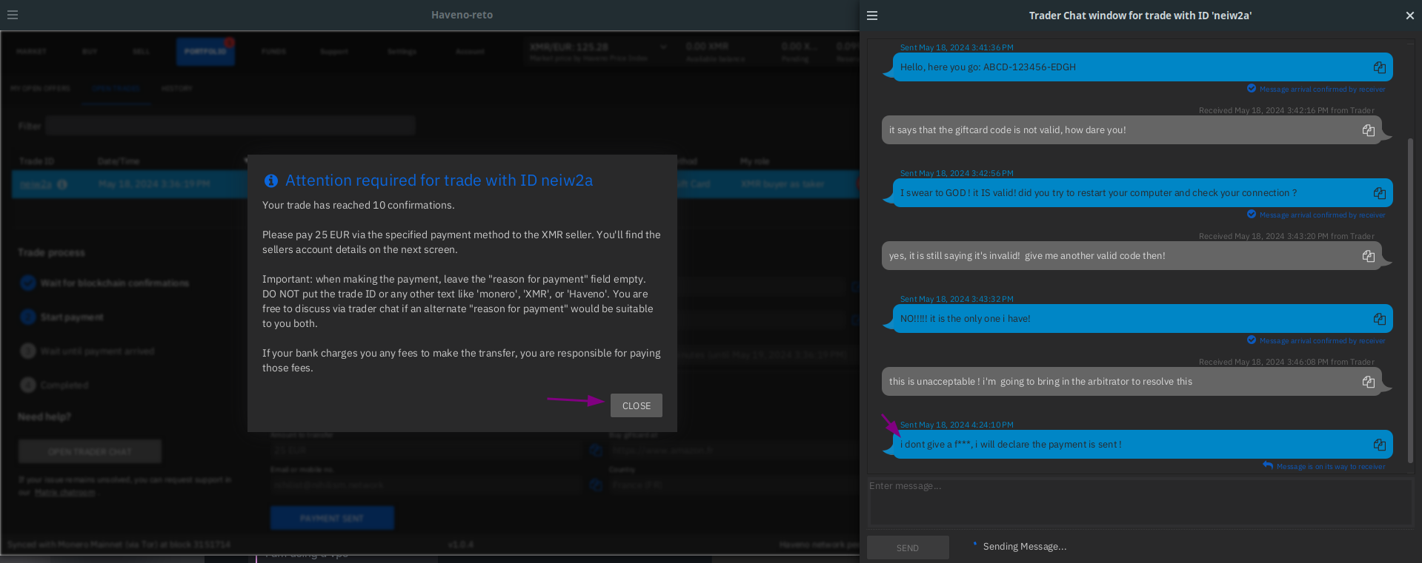Click the 'Synced with Monero Mainnet' status bar text

coord(119,545)
